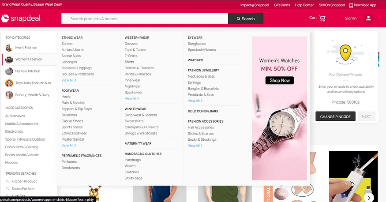
Task: Select Women's Fashion in top categories
Action: 30,59
